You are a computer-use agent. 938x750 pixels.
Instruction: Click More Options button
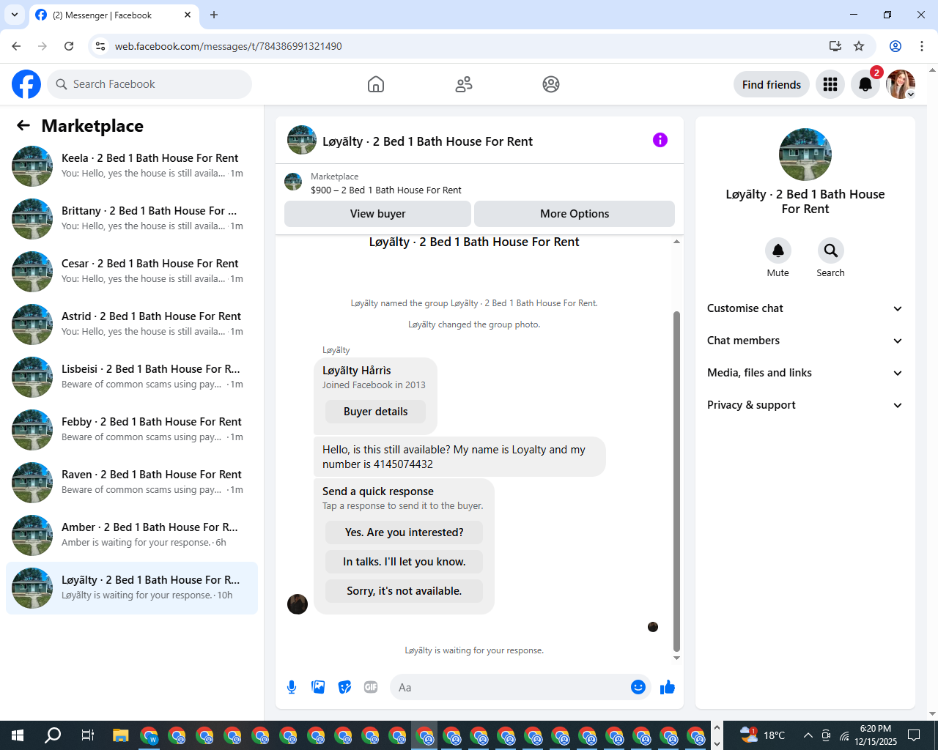(575, 214)
